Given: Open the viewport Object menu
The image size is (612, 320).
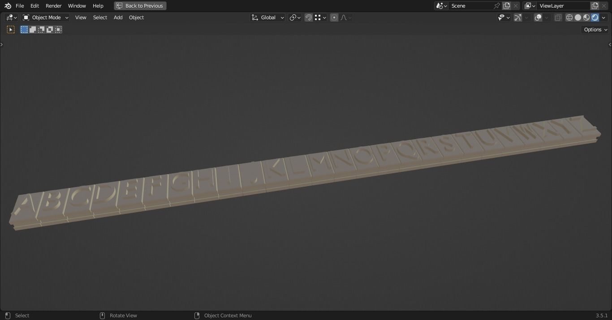Looking at the screenshot, I should [136, 17].
